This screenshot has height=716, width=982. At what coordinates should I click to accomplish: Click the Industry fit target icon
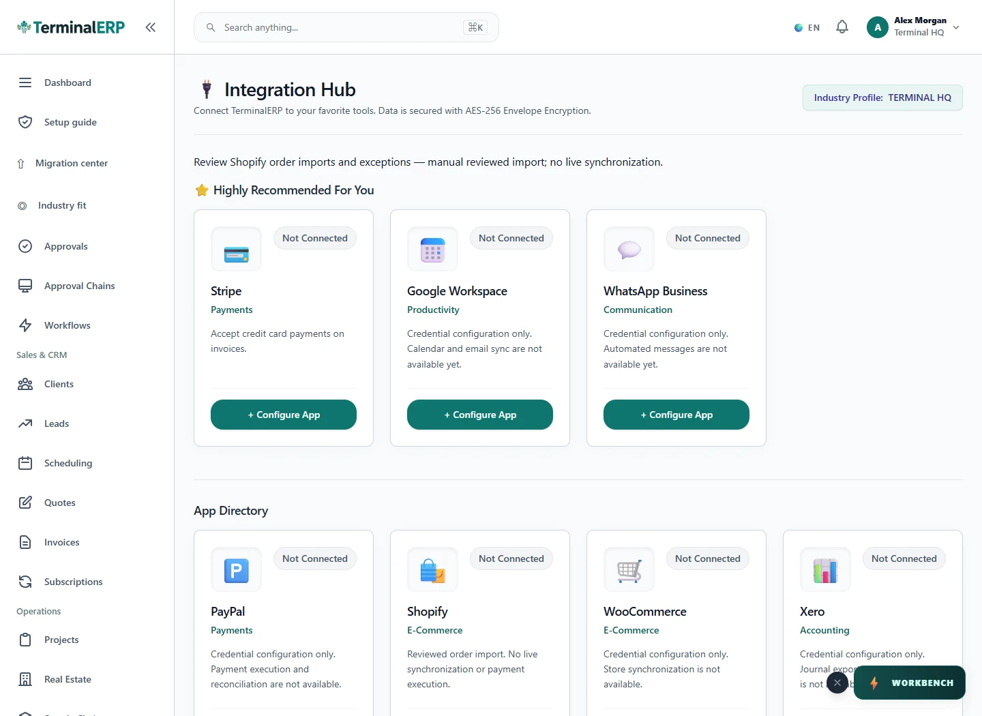tap(23, 205)
